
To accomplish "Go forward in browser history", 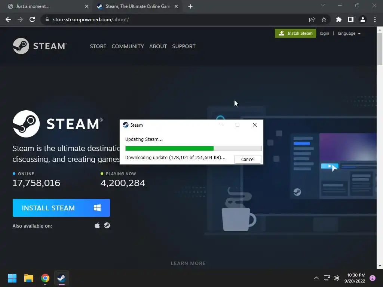I will point(20,19).
